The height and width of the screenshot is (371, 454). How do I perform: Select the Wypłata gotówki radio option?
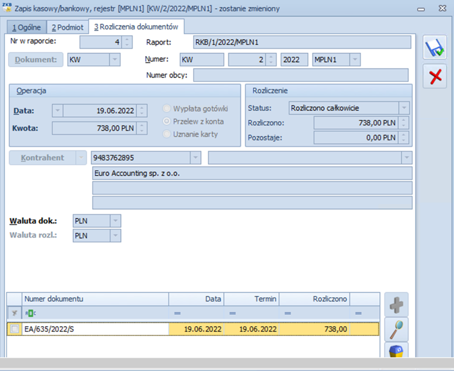(x=166, y=109)
